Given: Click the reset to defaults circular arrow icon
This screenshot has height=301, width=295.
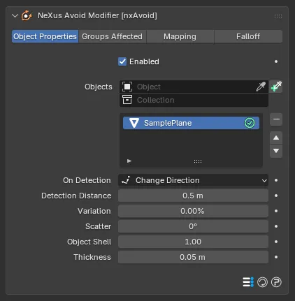Looking at the screenshot, I should tap(262, 282).
